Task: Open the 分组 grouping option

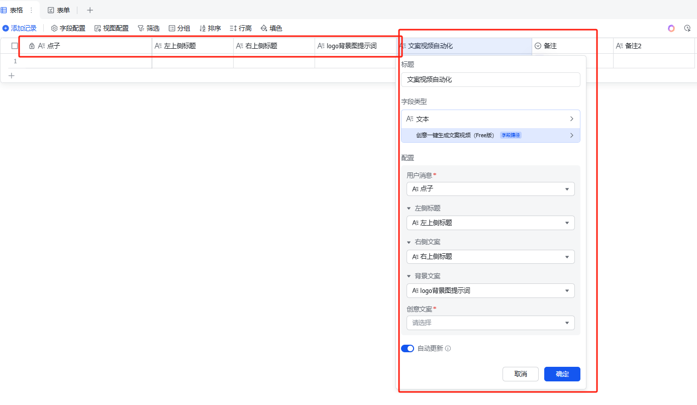Action: pyautogui.click(x=179, y=28)
